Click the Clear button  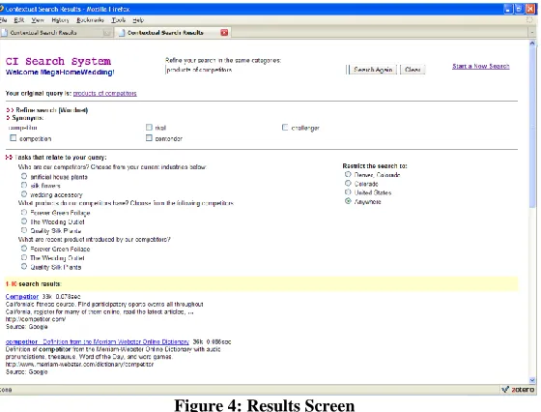click(413, 70)
